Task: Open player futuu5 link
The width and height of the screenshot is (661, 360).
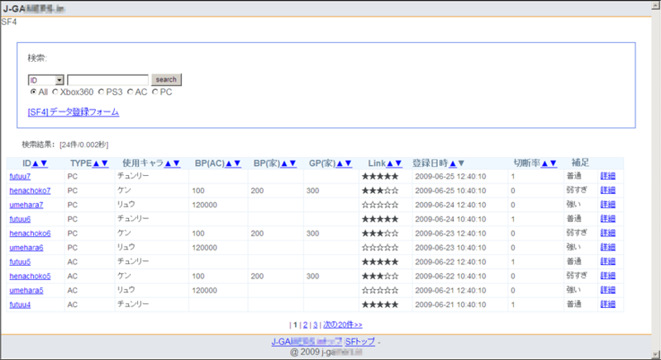Action: click(20, 262)
